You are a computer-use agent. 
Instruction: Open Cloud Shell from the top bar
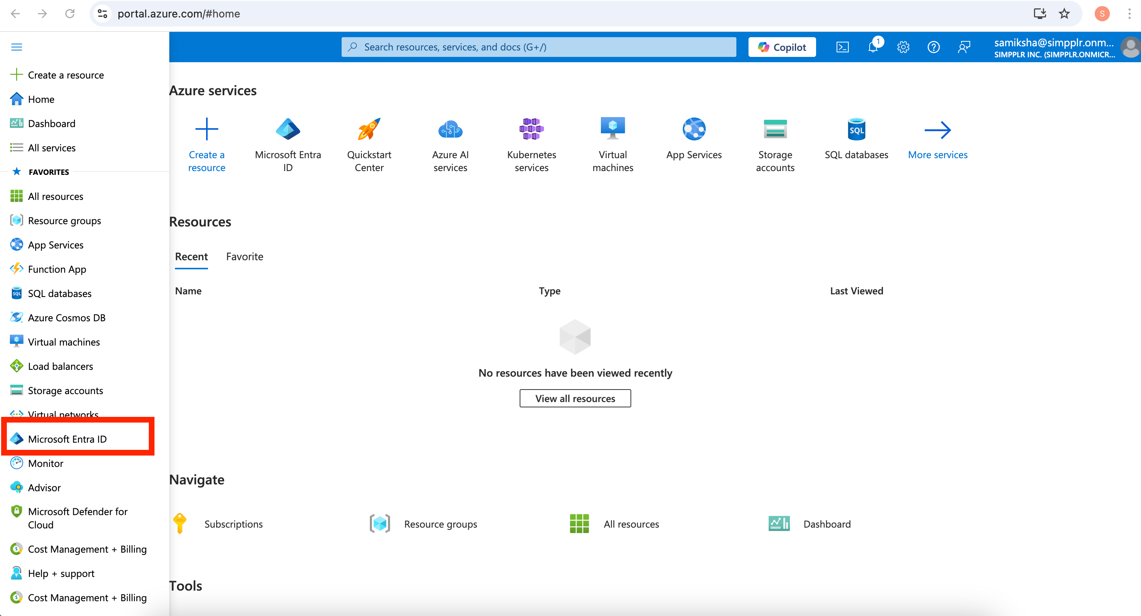point(842,47)
